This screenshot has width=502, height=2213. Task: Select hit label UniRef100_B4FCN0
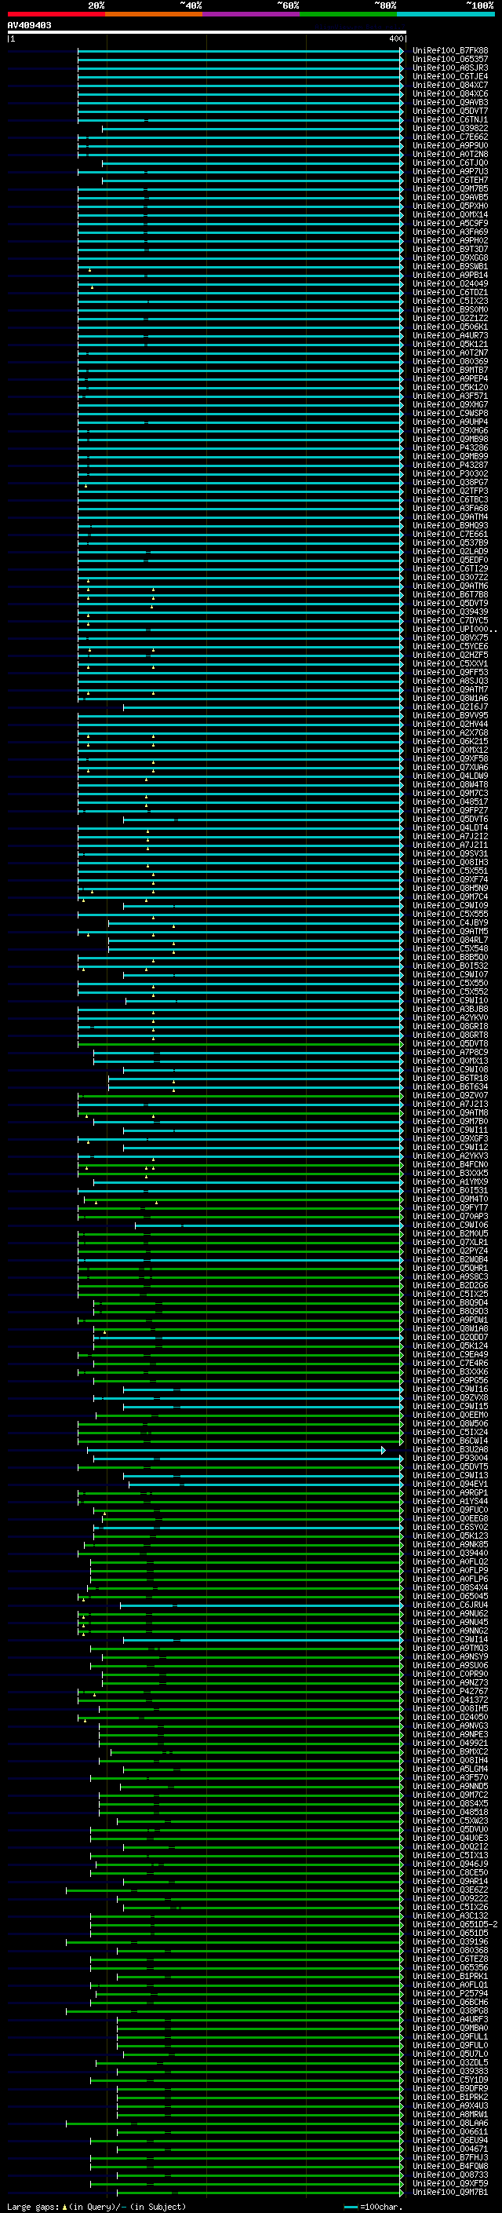pyautogui.click(x=449, y=1165)
